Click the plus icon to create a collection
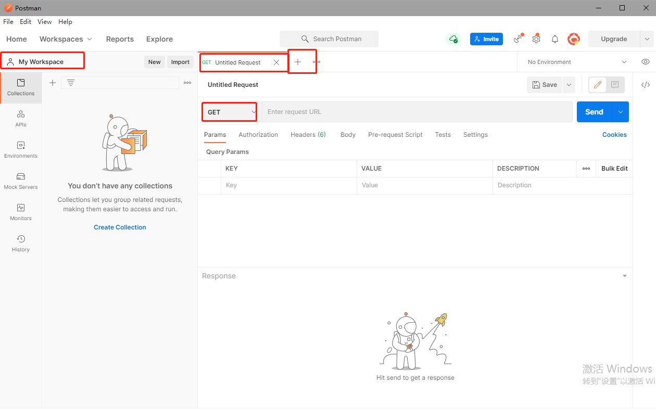 [x=52, y=83]
